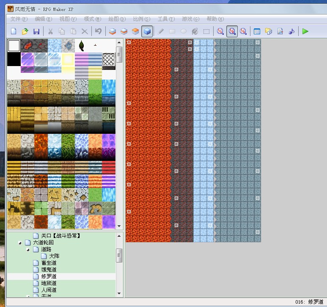Click the New Project icon
Screen dimensions: 327x307
(14, 31)
